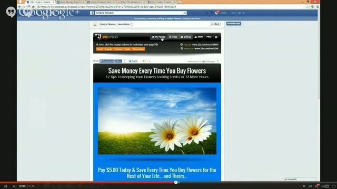Switch to Send Money browser tab

click(x=71, y=2)
